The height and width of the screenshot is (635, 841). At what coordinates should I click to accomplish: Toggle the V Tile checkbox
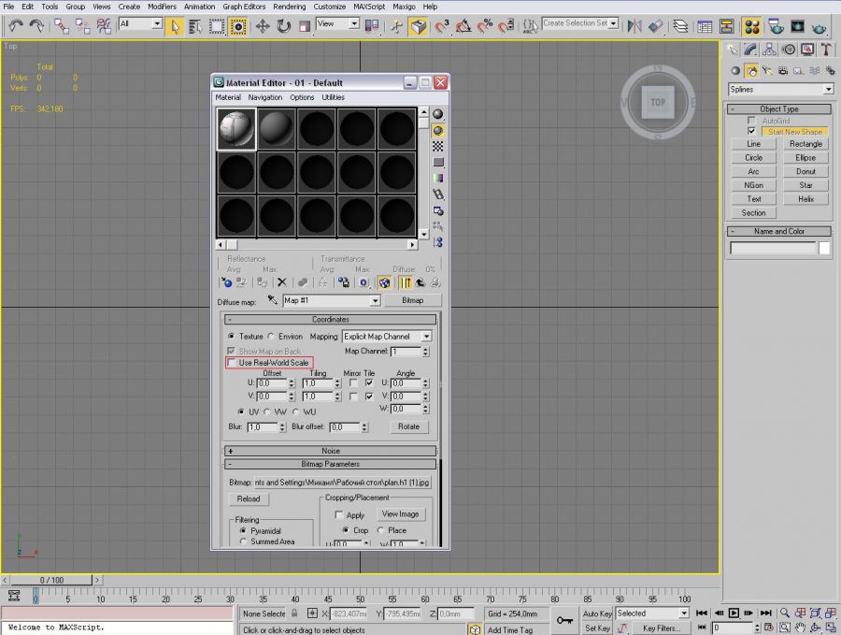[x=369, y=397]
